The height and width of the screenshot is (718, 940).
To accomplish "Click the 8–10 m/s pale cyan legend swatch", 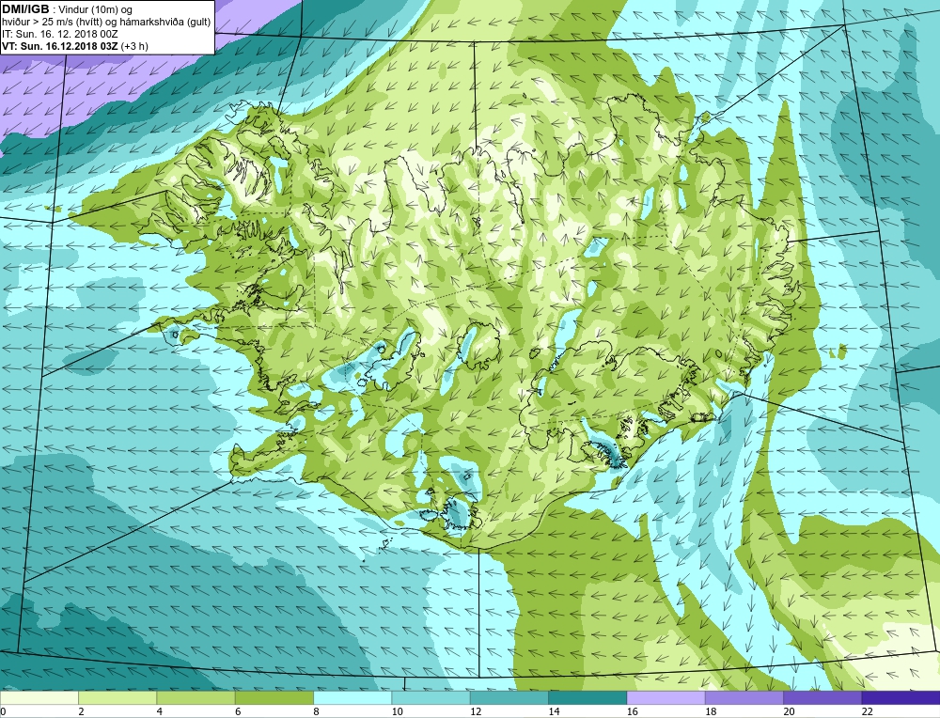I will [352, 697].
